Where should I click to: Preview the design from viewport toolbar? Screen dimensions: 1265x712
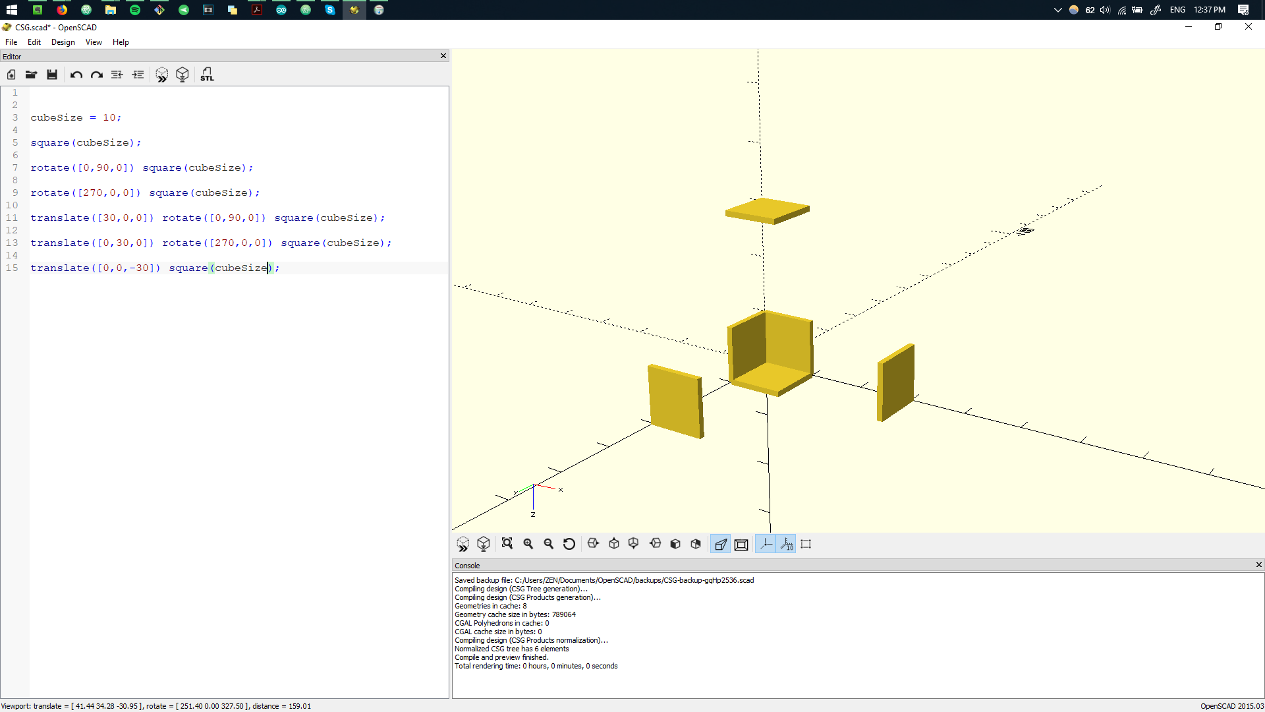[463, 544]
